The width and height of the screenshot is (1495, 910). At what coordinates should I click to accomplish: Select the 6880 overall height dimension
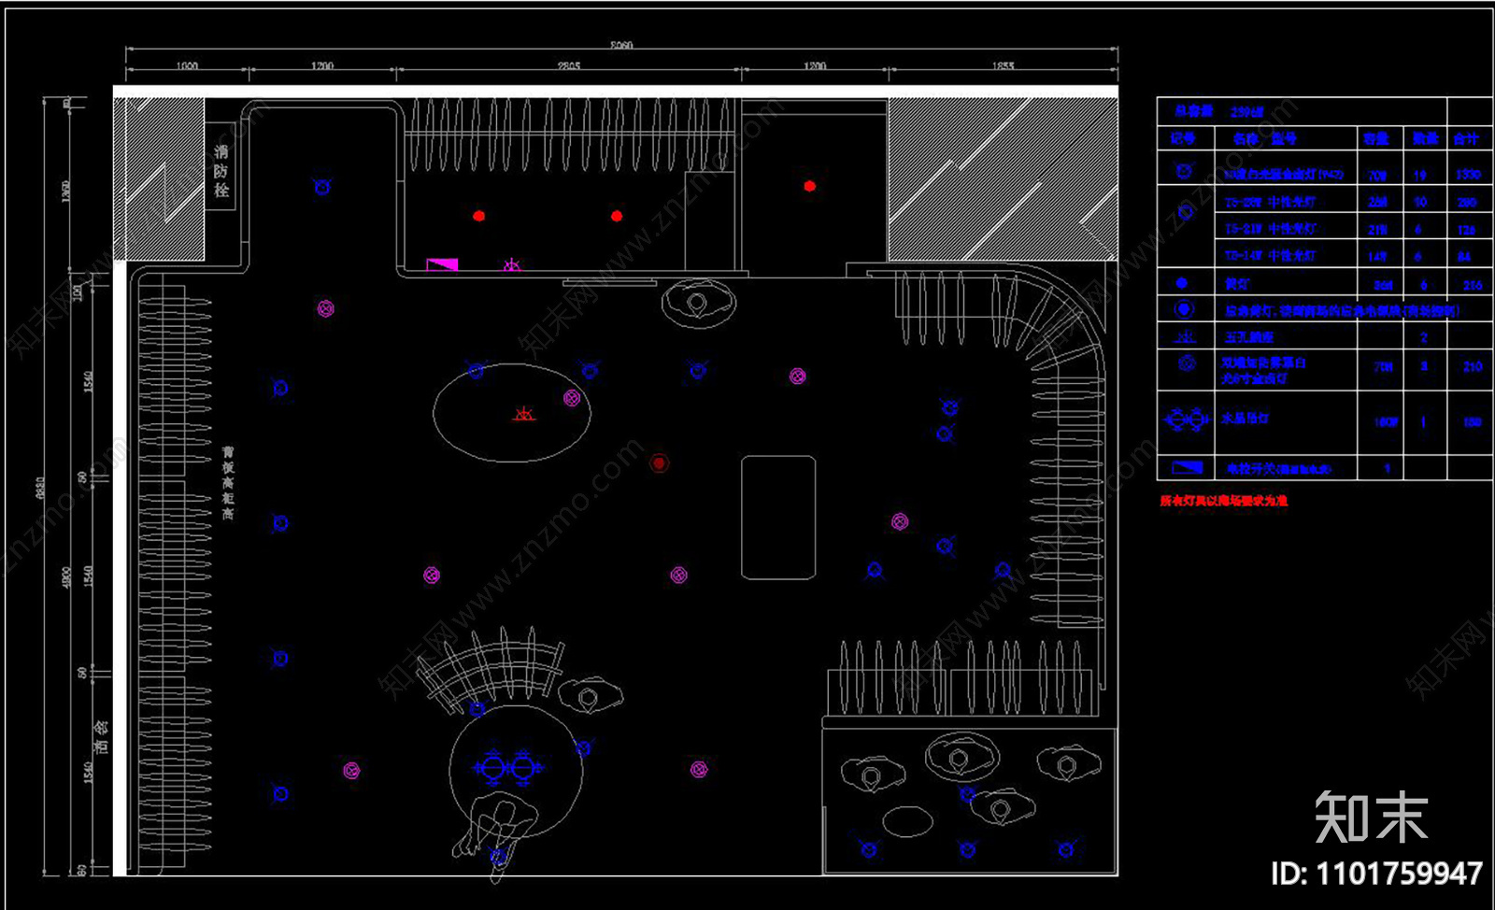click(x=39, y=489)
